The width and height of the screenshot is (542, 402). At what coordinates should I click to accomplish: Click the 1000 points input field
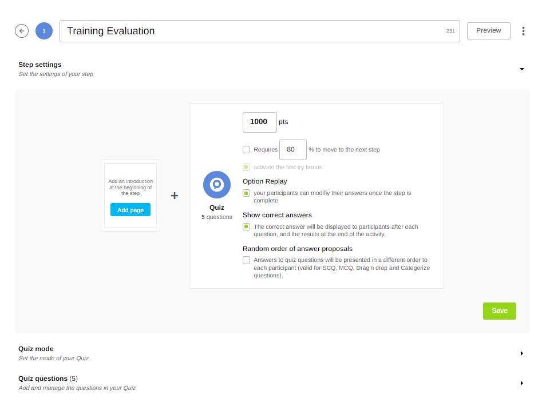(259, 122)
